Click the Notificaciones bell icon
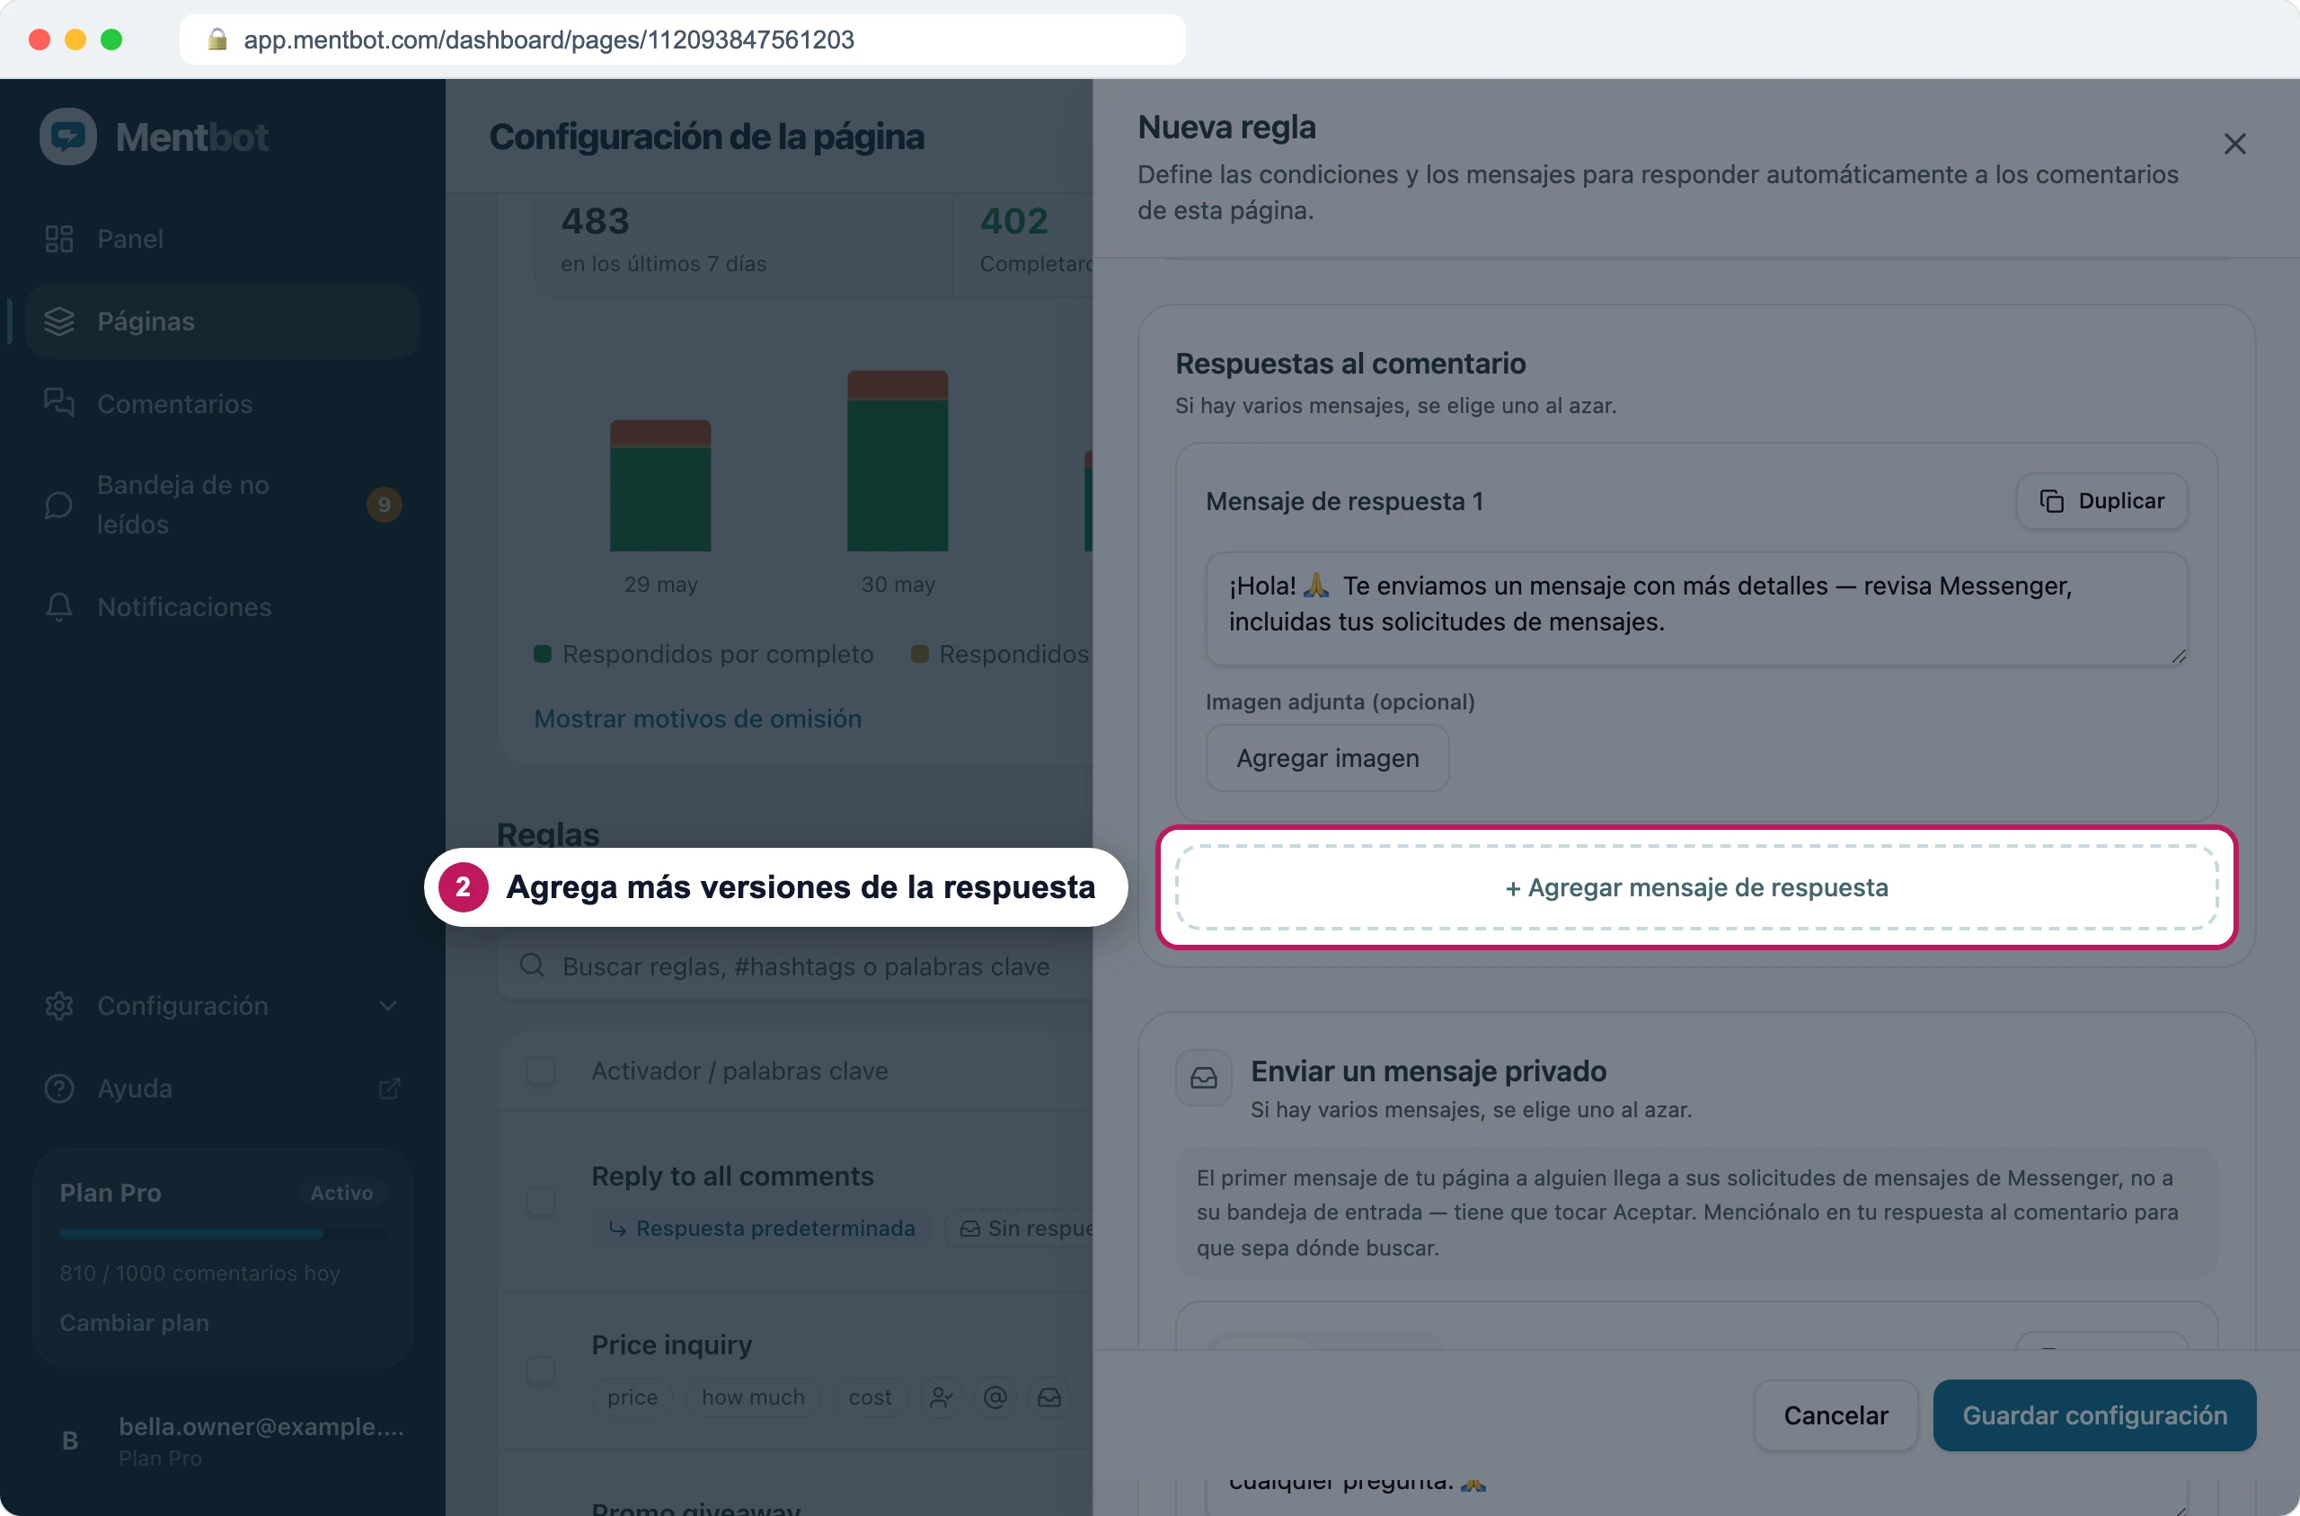The height and width of the screenshot is (1516, 2300). (x=59, y=607)
